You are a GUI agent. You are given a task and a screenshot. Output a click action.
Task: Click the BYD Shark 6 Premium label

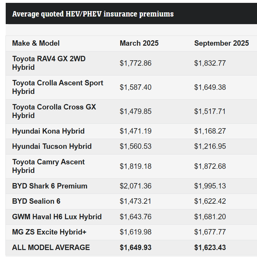coord(50,186)
